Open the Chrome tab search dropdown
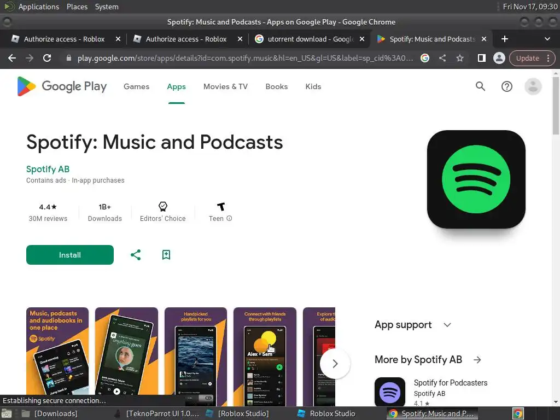Screen dimensions: 560x420 [547, 39]
